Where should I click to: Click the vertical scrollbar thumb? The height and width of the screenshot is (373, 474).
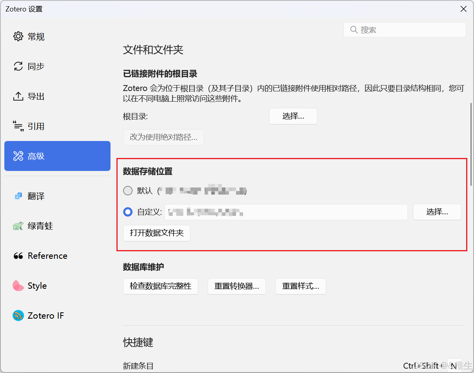(471, 144)
